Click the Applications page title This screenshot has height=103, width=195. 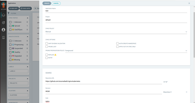(x=12, y=3)
